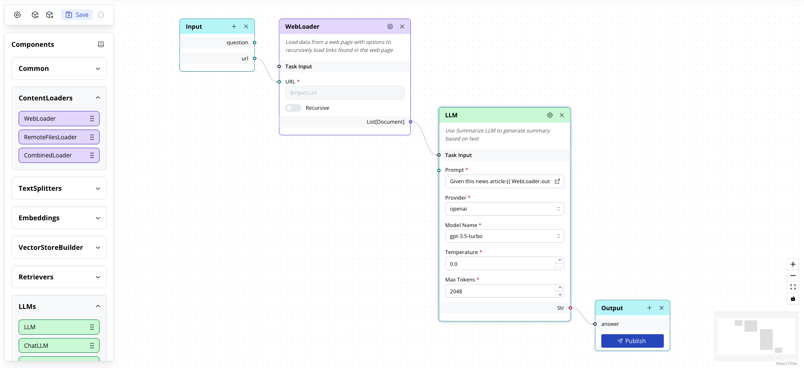Select the CombinedLoader component

[59, 155]
